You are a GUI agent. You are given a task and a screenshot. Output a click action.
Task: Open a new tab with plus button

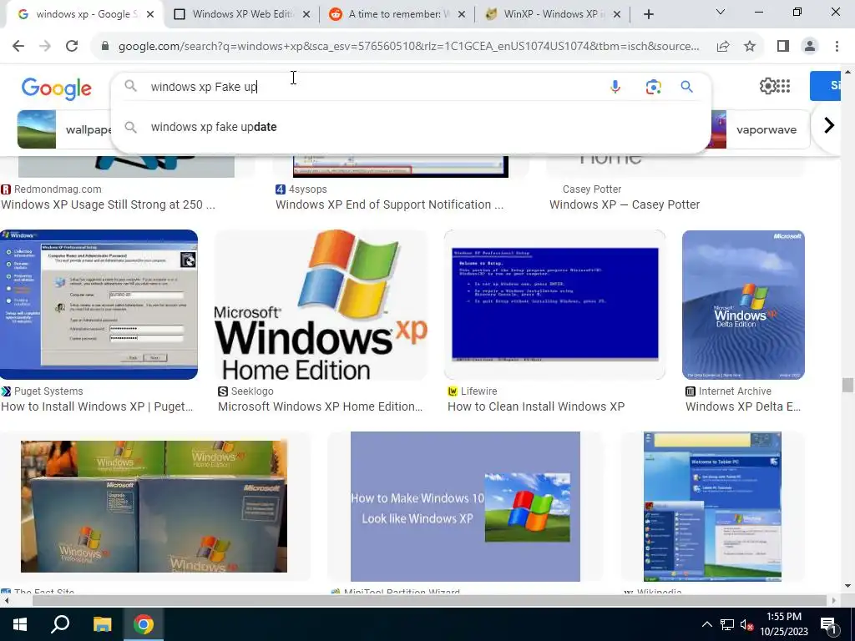648,14
